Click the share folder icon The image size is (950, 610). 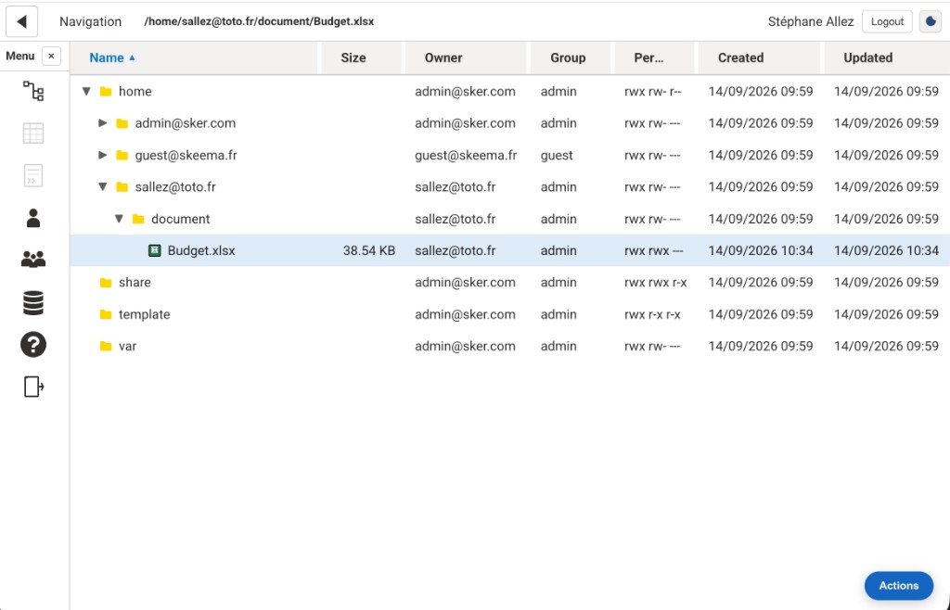coord(106,283)
